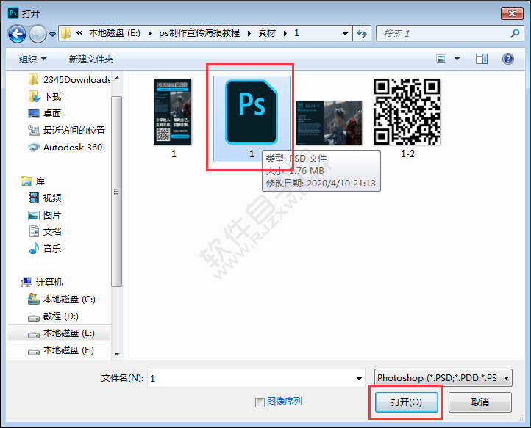Viewport: 531px width, 428px height.
Task: Click into the search box
Action: [449, 34]
